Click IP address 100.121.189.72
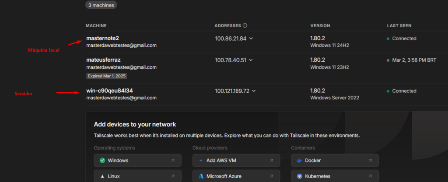This screenshot has width=448, height=182. coord(232,91)
